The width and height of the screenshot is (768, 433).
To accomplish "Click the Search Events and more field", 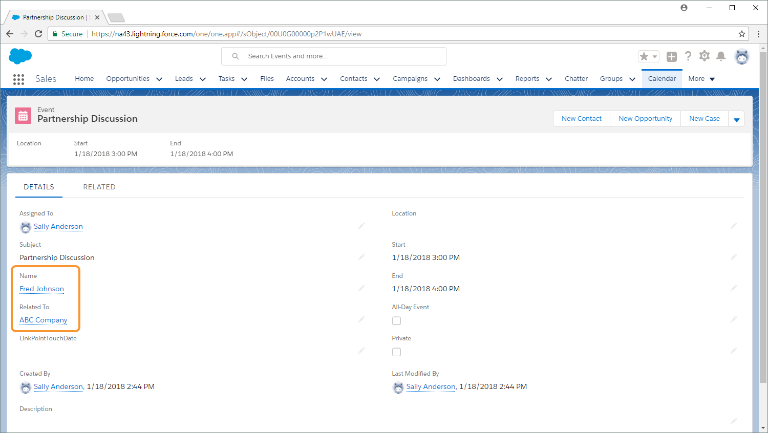I will [x=334, y=56].
